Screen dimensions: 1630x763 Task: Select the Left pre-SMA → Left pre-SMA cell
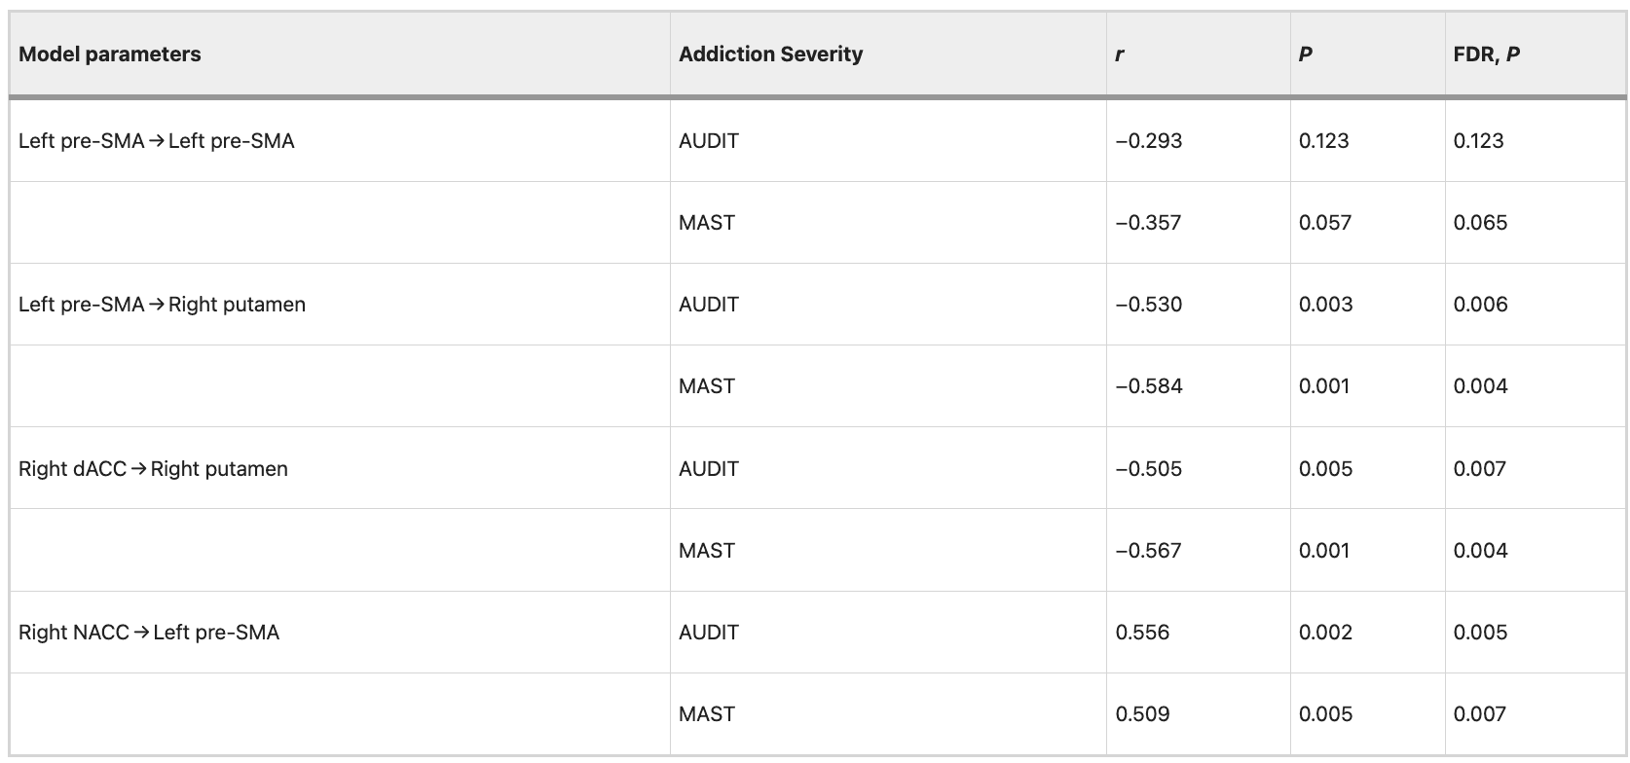(x=156, y=141)
